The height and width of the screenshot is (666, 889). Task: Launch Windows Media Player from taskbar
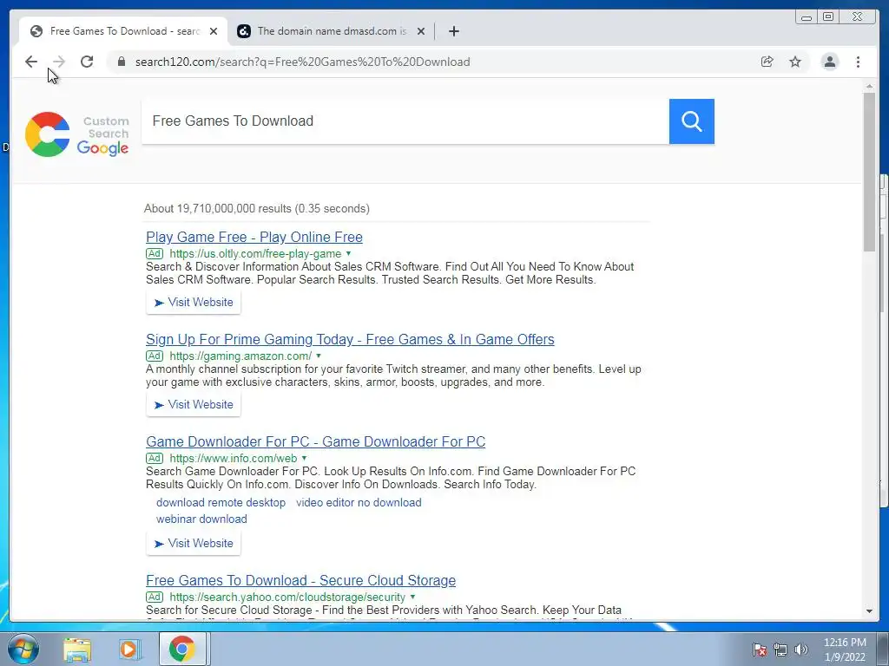tap(129, 649)
